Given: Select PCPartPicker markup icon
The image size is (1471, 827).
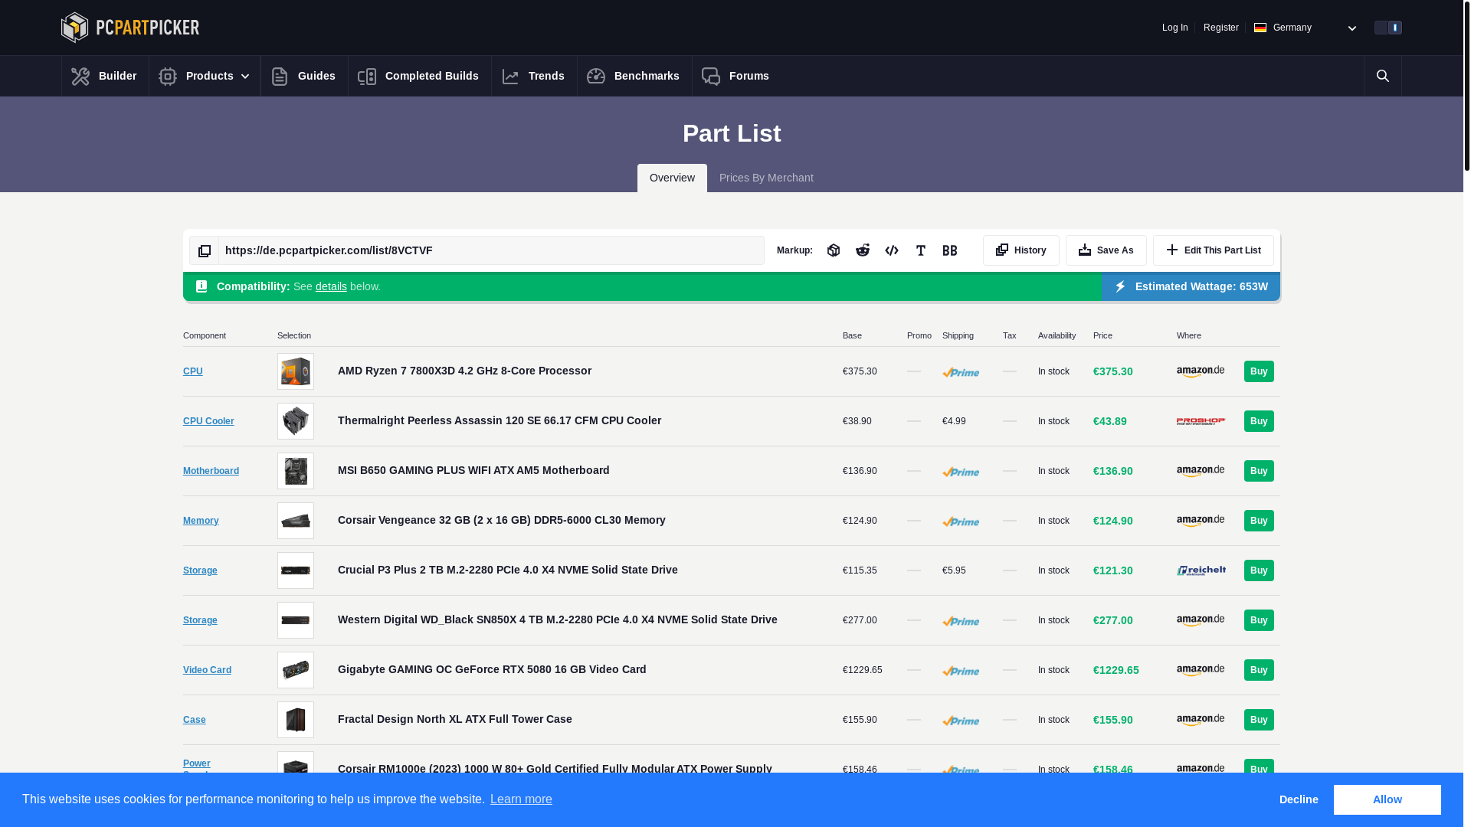Looking at the screenshot, I should [834, 250].
